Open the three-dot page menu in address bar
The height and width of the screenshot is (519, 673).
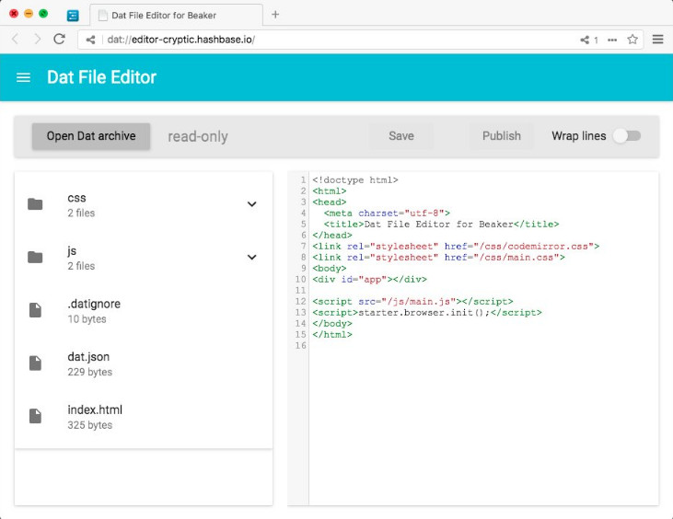(x=612, y=40)
